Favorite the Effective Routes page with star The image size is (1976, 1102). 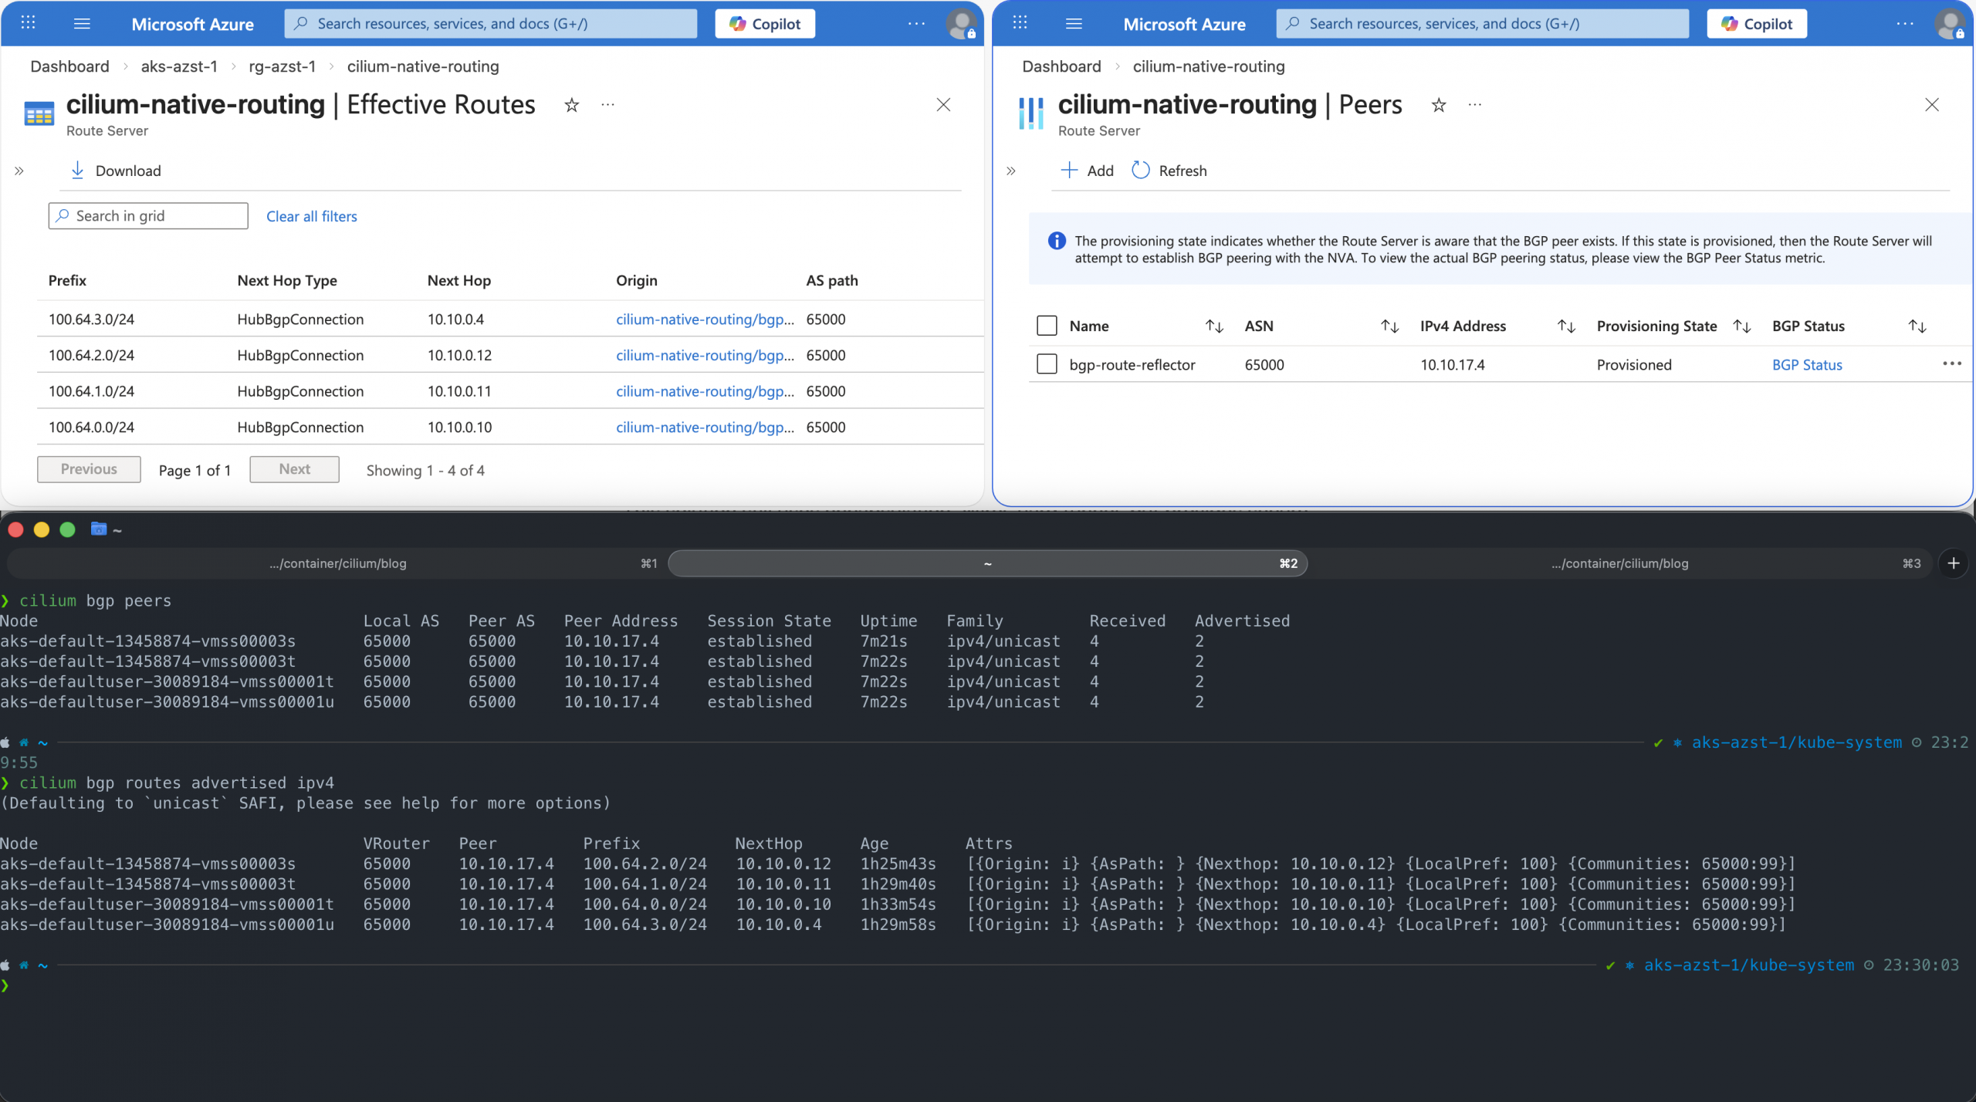pos(571,105)
